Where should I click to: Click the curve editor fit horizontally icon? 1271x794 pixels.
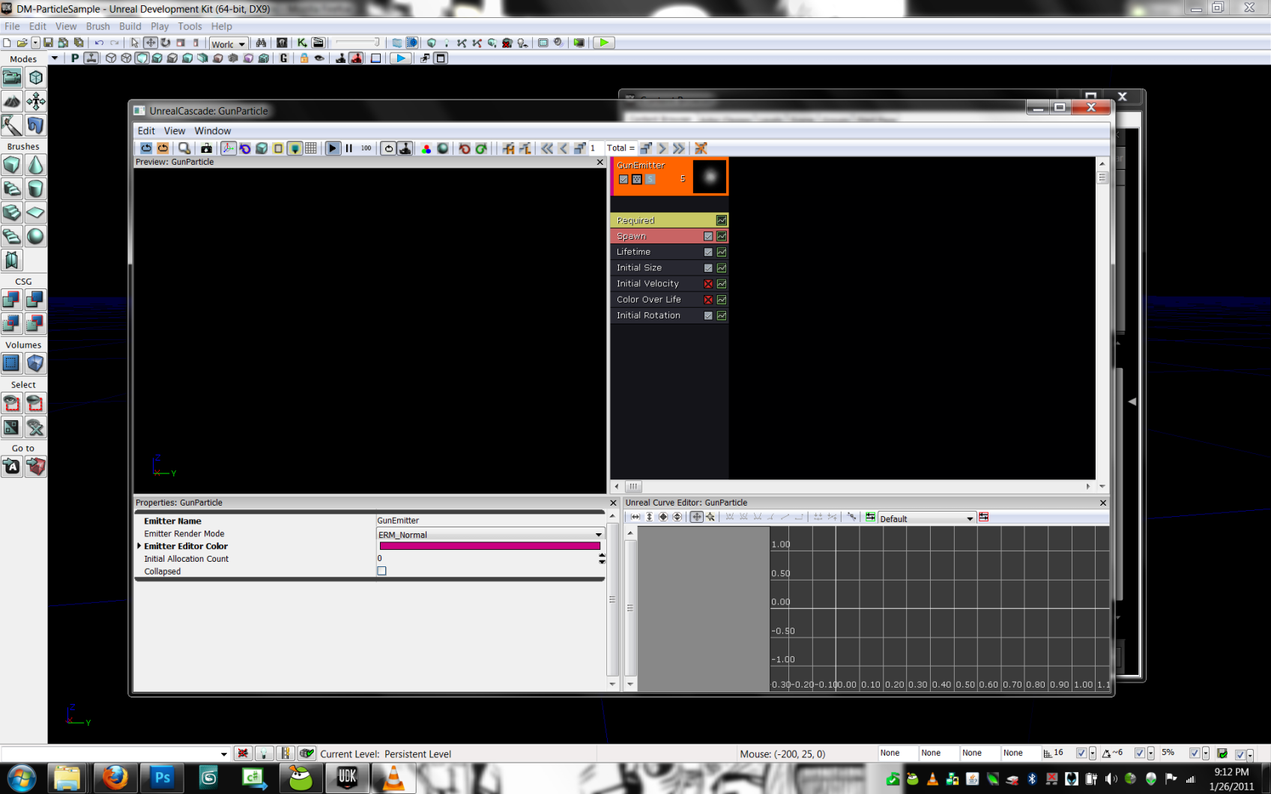635,517
